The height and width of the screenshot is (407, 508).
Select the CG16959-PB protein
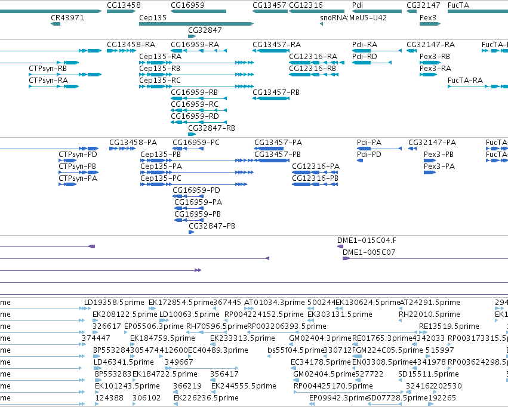(x=189, y=220)
